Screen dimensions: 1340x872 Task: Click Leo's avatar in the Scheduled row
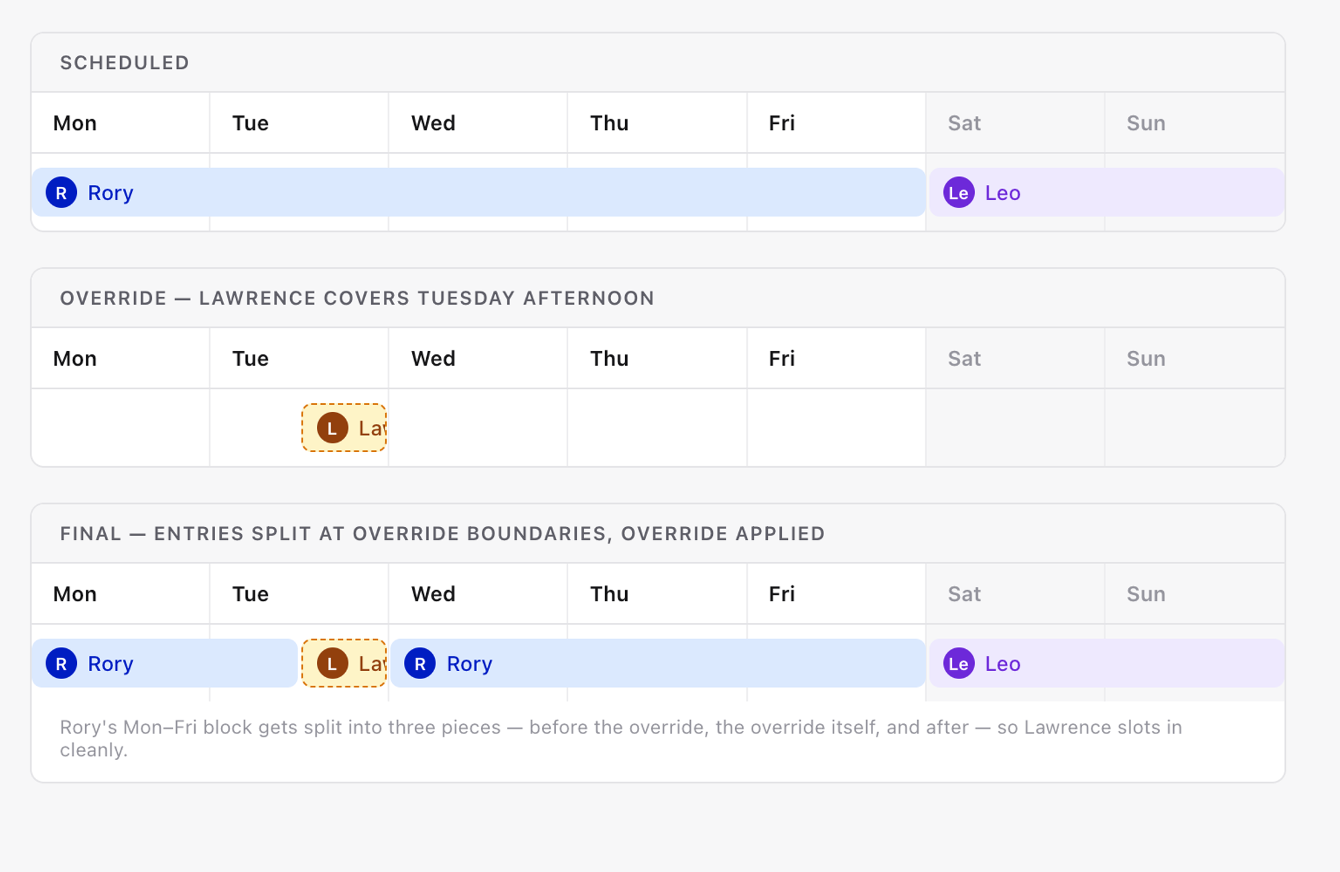pos(958,193)
